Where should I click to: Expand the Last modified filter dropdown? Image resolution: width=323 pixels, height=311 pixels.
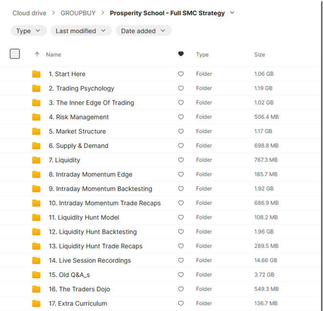pos(81,31)
